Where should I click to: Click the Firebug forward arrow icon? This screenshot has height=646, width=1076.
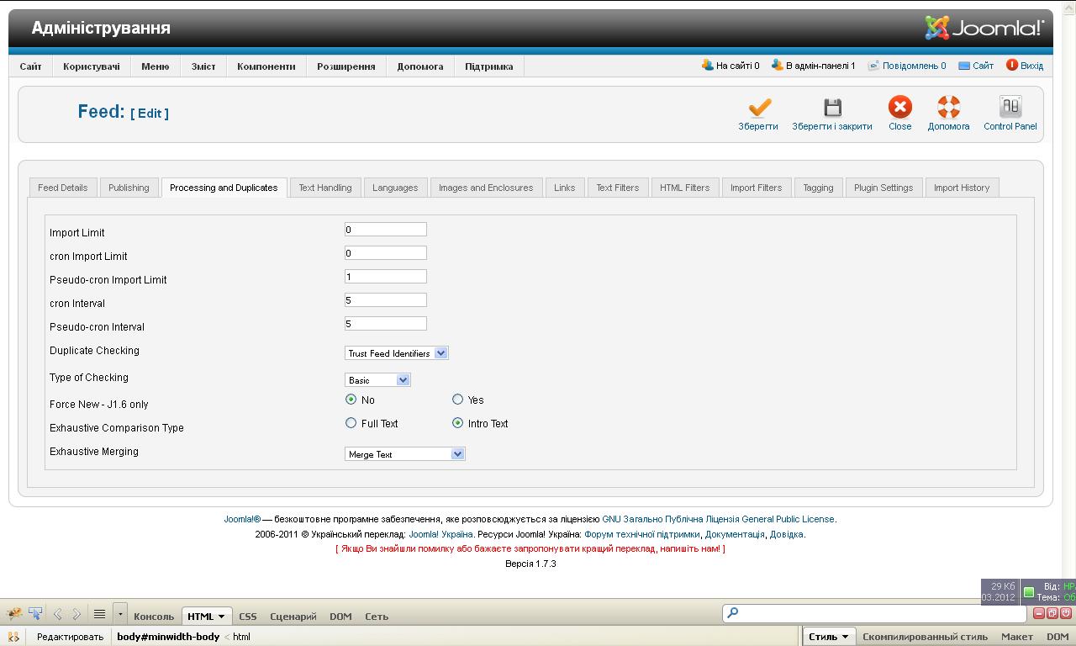[76, 614]
